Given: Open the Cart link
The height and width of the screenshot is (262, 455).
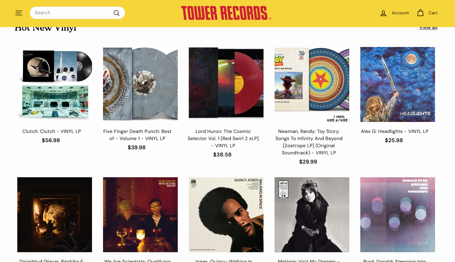Looking at the screenshot, I should [433, 13].
